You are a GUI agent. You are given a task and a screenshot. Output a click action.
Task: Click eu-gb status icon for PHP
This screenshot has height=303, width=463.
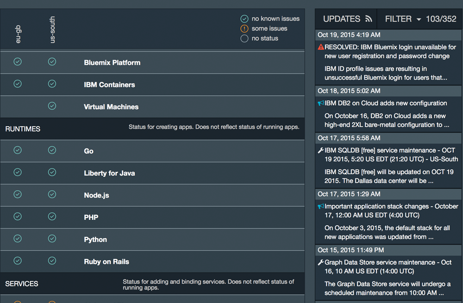[18, 216]
